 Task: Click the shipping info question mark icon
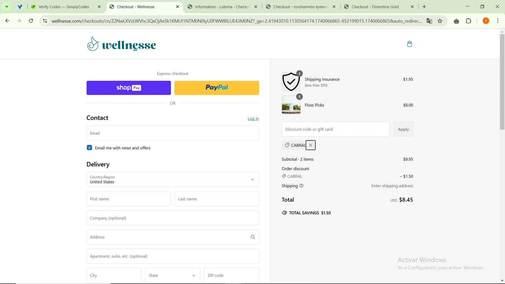(x=301, y=186)
